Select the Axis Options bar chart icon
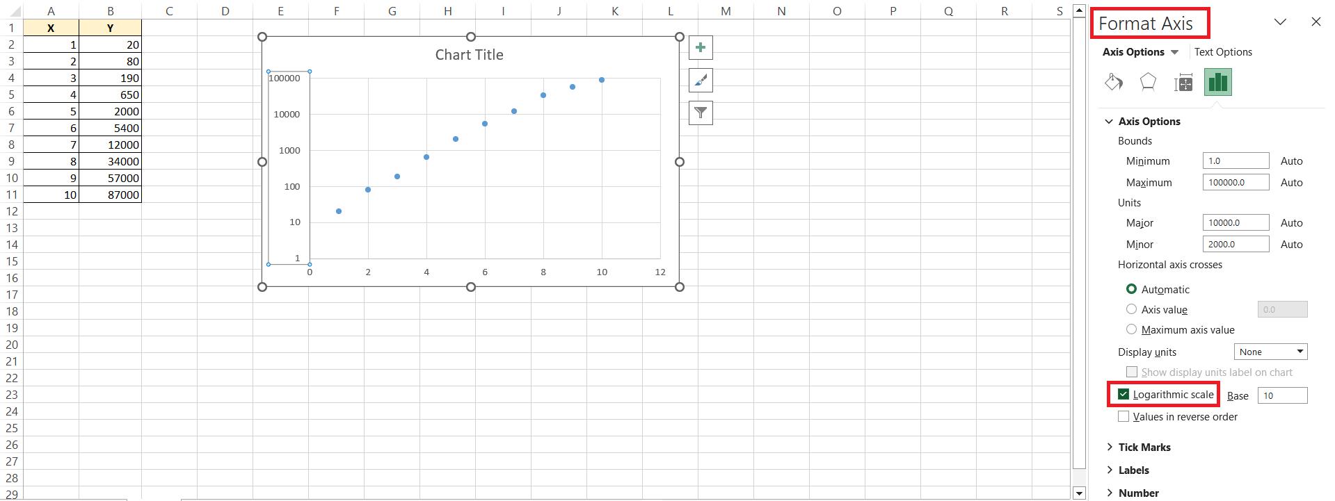1335x501 pixels. pos(1218,82)
